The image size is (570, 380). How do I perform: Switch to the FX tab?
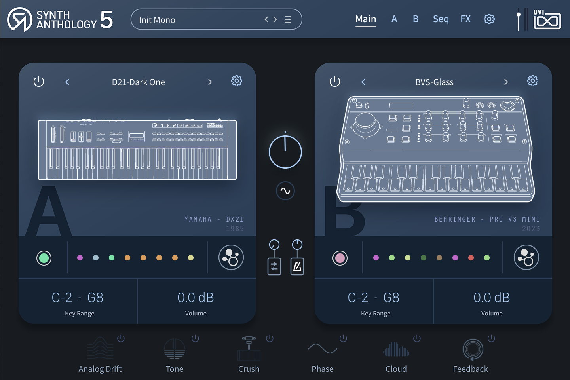pos(465,19)
